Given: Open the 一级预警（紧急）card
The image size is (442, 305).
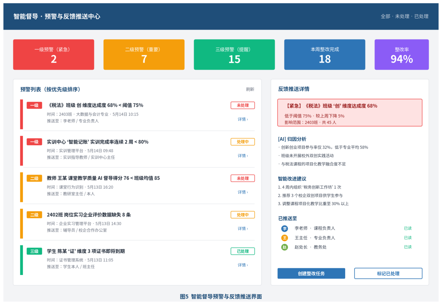Looking at the screenshot, I should pos(53,54).
